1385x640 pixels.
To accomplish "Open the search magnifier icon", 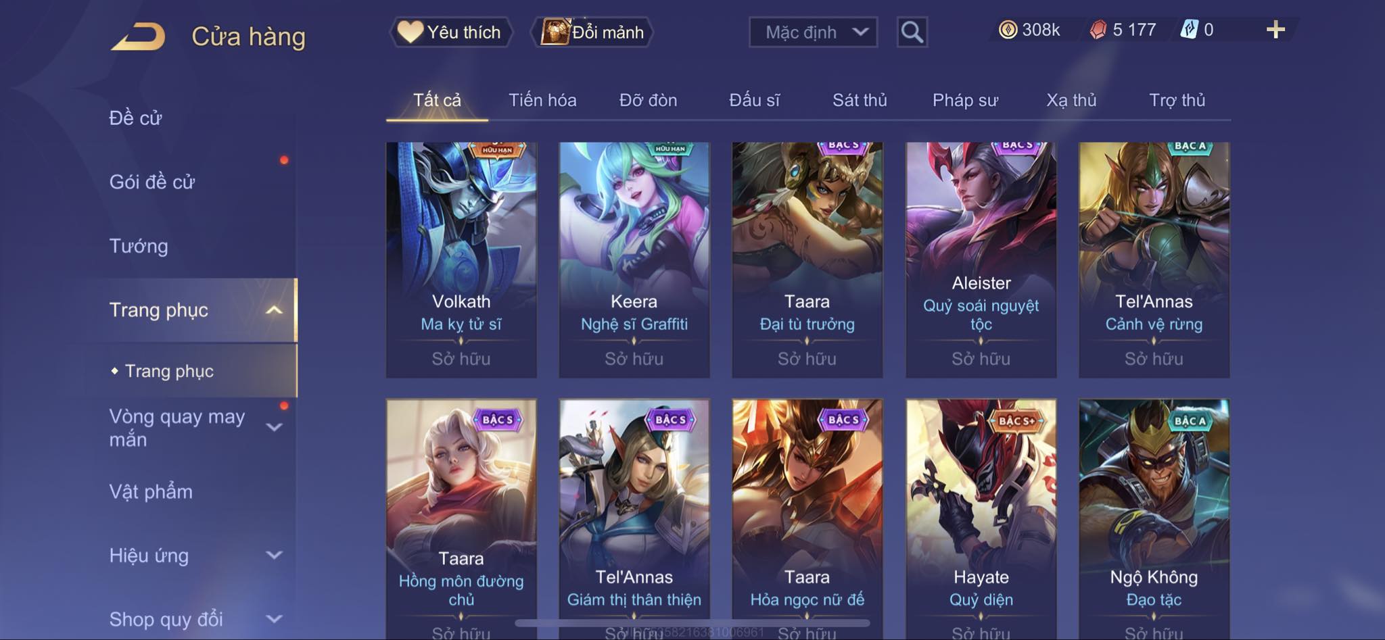I will pos(912,32).
